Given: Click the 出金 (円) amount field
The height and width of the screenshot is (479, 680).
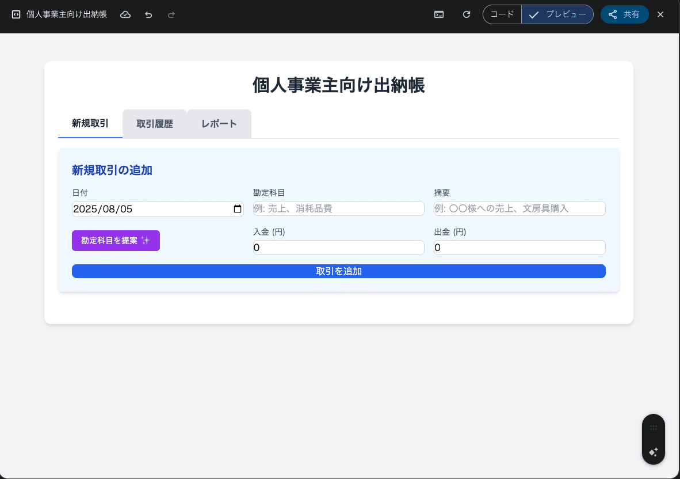Looking at the screenshot, I should (519, 248).
